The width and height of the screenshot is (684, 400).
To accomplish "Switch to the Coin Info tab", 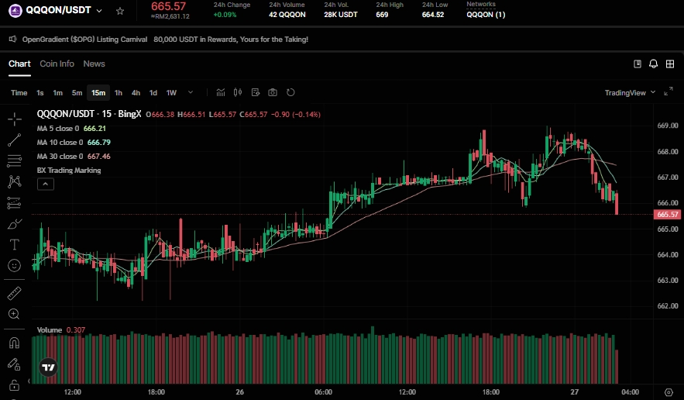I will (57, 64).
